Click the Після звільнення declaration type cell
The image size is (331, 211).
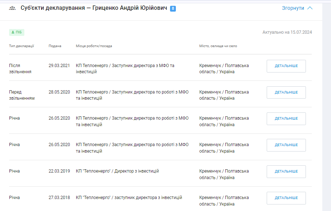tap(20, 69)
